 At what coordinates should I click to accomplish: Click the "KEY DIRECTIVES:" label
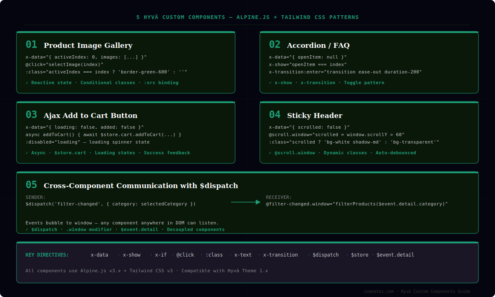pos(47,255)
